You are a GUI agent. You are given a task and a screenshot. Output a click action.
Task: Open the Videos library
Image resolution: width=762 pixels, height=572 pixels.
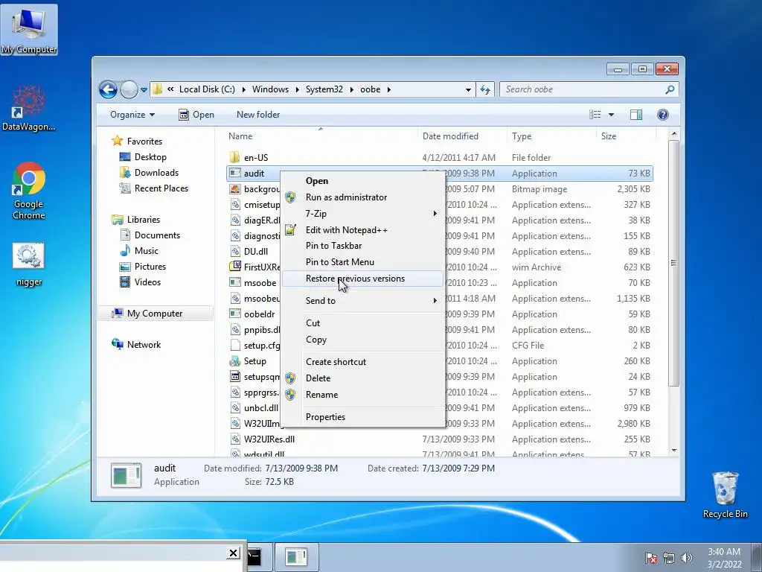[147, 282]
